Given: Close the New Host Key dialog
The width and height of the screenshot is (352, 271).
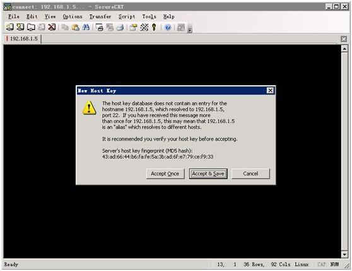Looking at the screenshot, I should pyautogui.click(x=270, y=90).
